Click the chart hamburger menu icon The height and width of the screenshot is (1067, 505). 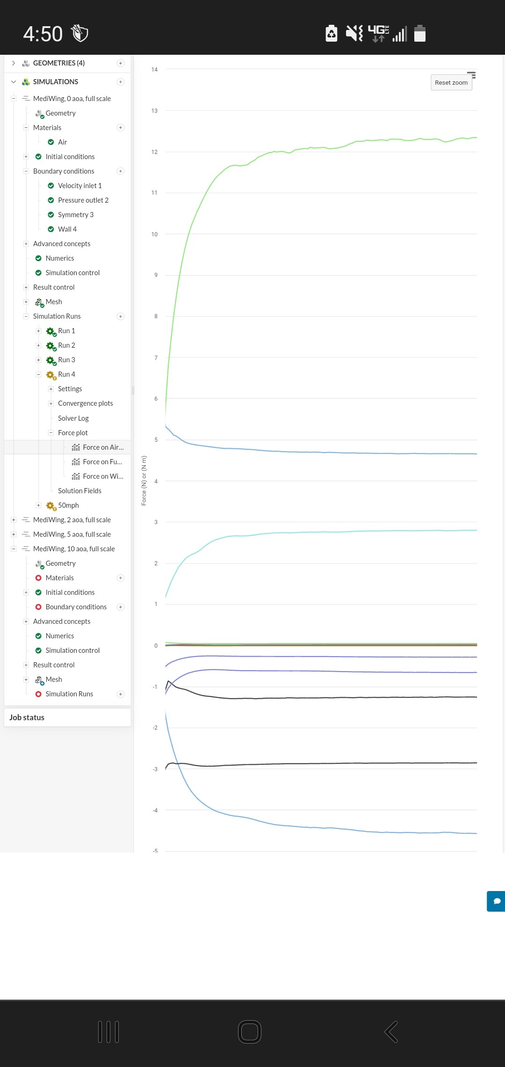(471, 75)
